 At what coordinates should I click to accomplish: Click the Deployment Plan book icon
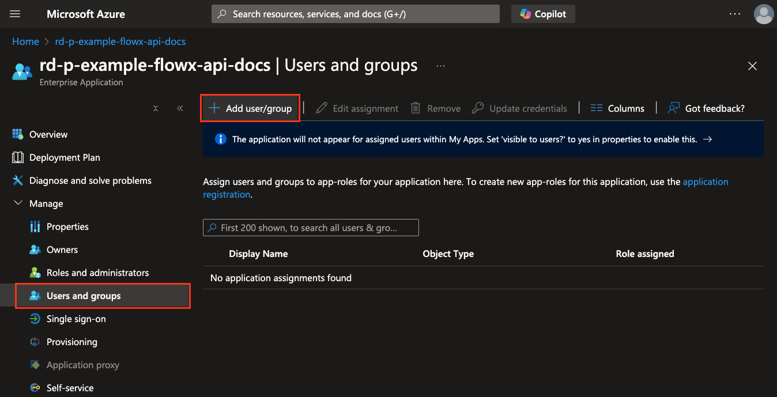(x=18, y=157)
